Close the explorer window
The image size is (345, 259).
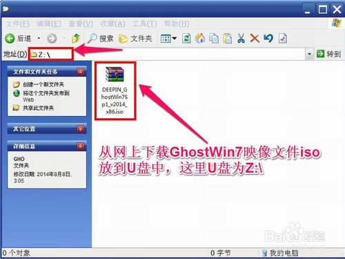pyautogui.click(x=337, y=9)
